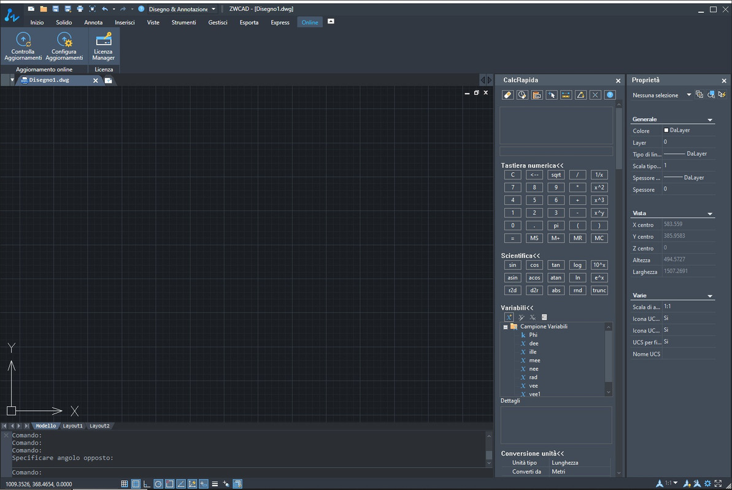The width and height of the screenshot is (732, 490).
Task: Print the drawing using the printer icon
Action: (80, 9)
